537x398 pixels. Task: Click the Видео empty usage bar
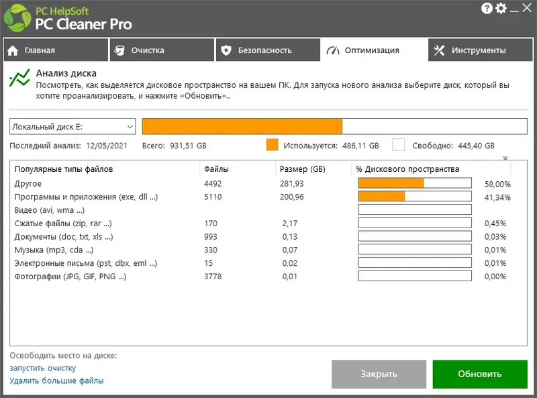click(x=415, y=209)
